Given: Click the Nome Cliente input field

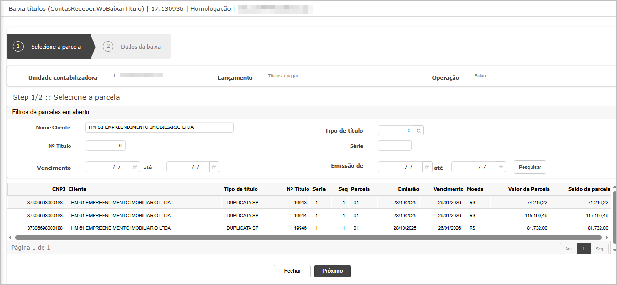Looking at the screenshot, I should pos(159,127).
